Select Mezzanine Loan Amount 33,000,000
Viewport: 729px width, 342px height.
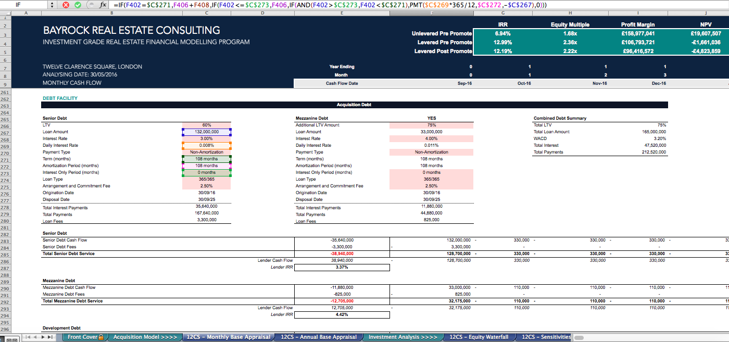tap(432, 132)
